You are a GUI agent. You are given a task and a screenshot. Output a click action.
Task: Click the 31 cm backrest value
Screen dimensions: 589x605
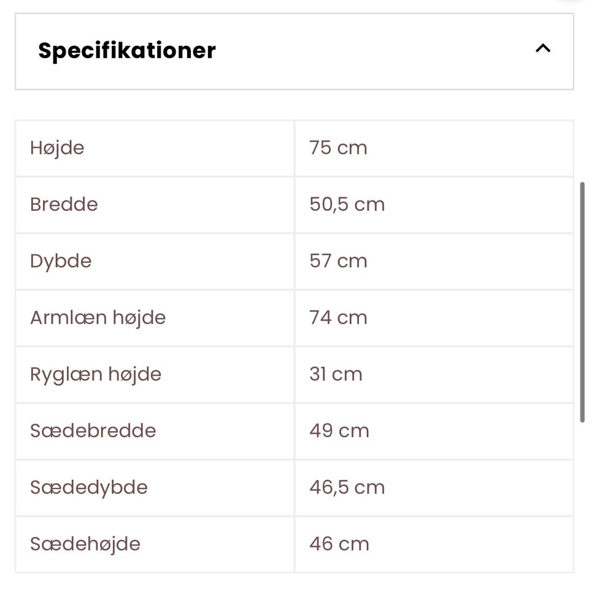tap(336, 374)
